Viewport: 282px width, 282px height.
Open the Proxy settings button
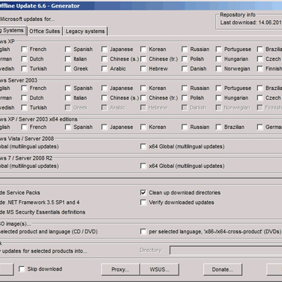[120, 269]
